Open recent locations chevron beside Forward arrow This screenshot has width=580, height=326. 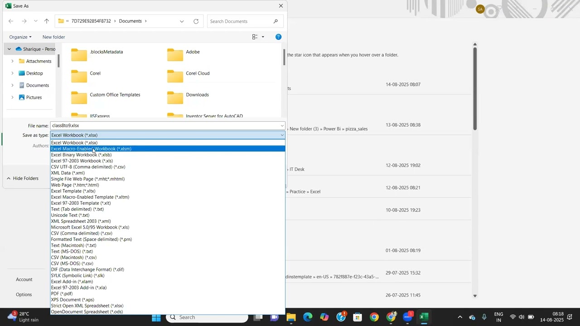(36, 21)
